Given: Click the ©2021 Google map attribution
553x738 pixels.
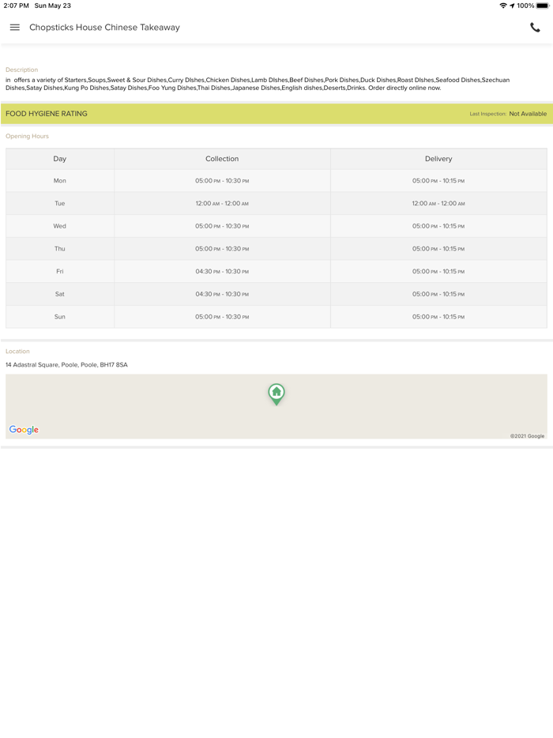Looking at the screenshot, I should pos(527,436).
